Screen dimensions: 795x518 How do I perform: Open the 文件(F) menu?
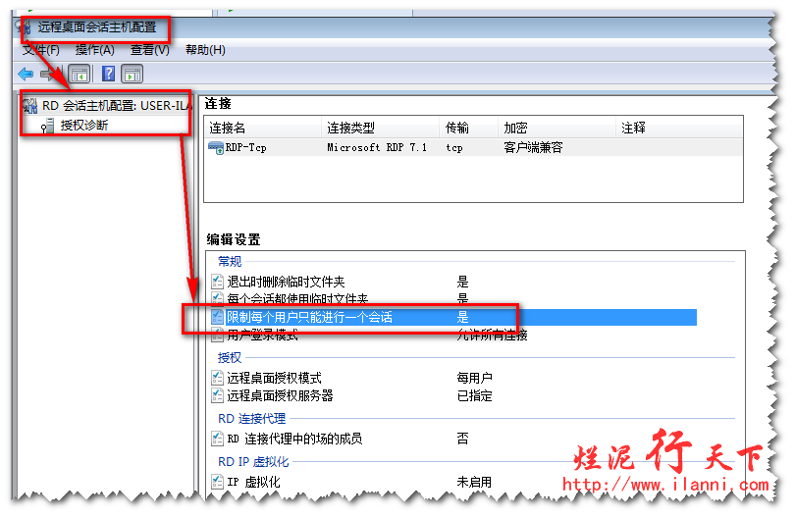pyautogui.click(x=40, y=50)
